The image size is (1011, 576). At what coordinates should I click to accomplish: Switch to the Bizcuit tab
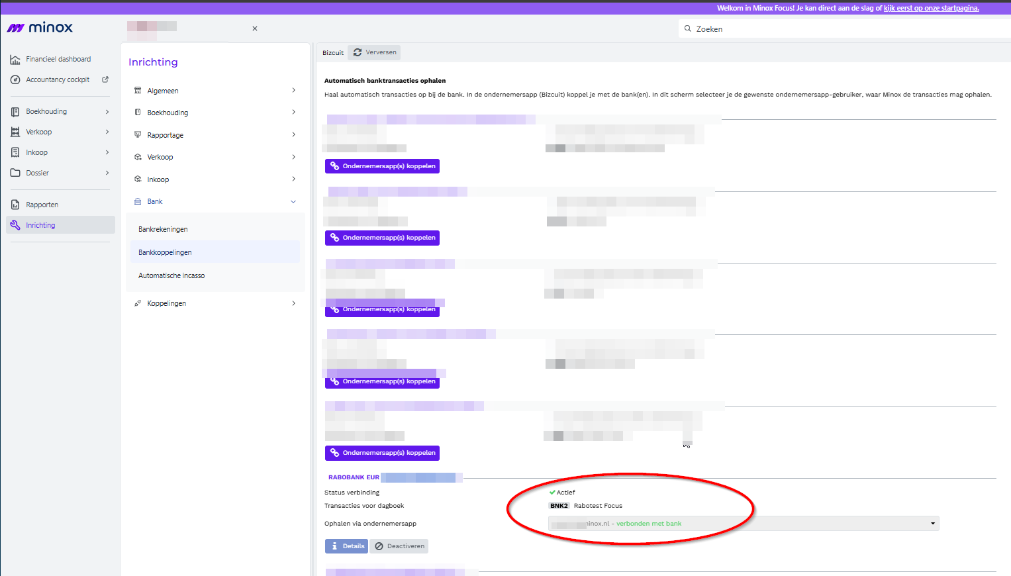pyautogui.click(x=333, y=53)
